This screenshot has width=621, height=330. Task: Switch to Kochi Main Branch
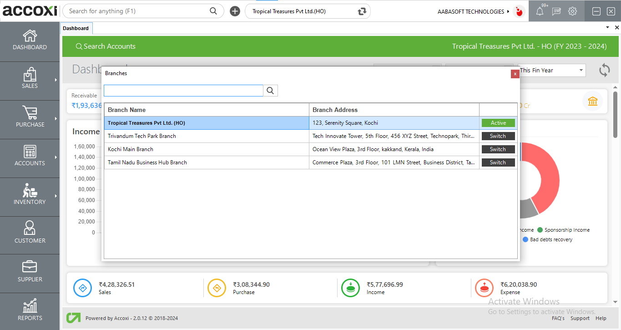498,149
